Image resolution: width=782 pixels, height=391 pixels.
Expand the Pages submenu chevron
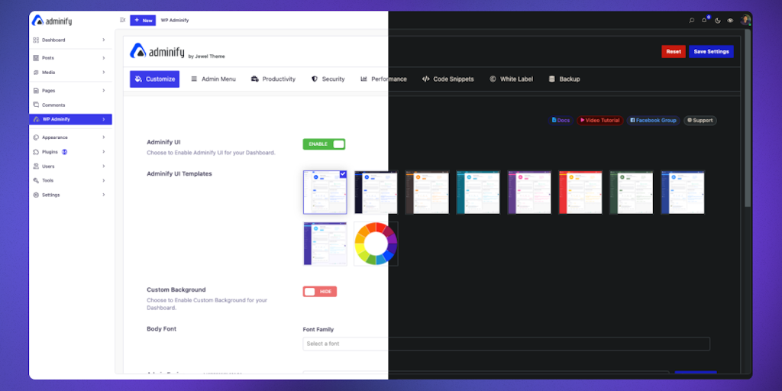pos(104,91)
